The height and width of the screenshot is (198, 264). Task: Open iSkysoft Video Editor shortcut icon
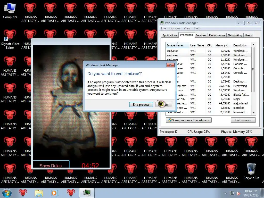click(x=10, y=39)
